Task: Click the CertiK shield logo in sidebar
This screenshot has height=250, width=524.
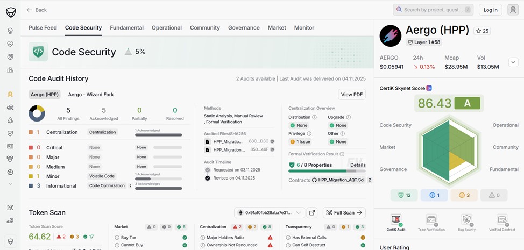Action: (10, 12)
